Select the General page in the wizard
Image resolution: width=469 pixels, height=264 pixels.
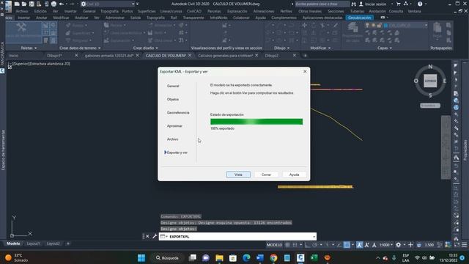173,86
